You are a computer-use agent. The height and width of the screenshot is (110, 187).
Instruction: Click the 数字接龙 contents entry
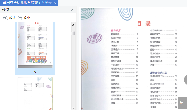click(x=124, y=34)
